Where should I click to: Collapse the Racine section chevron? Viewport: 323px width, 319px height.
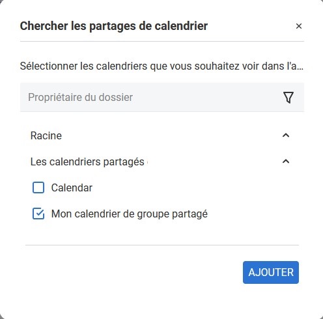click(286, 135)
